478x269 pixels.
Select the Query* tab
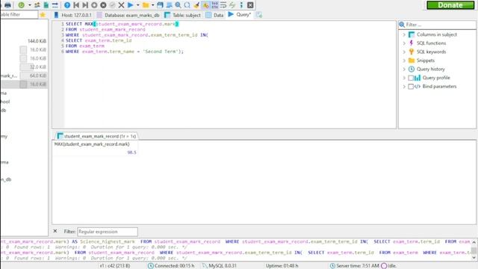[x=240, y=15]
